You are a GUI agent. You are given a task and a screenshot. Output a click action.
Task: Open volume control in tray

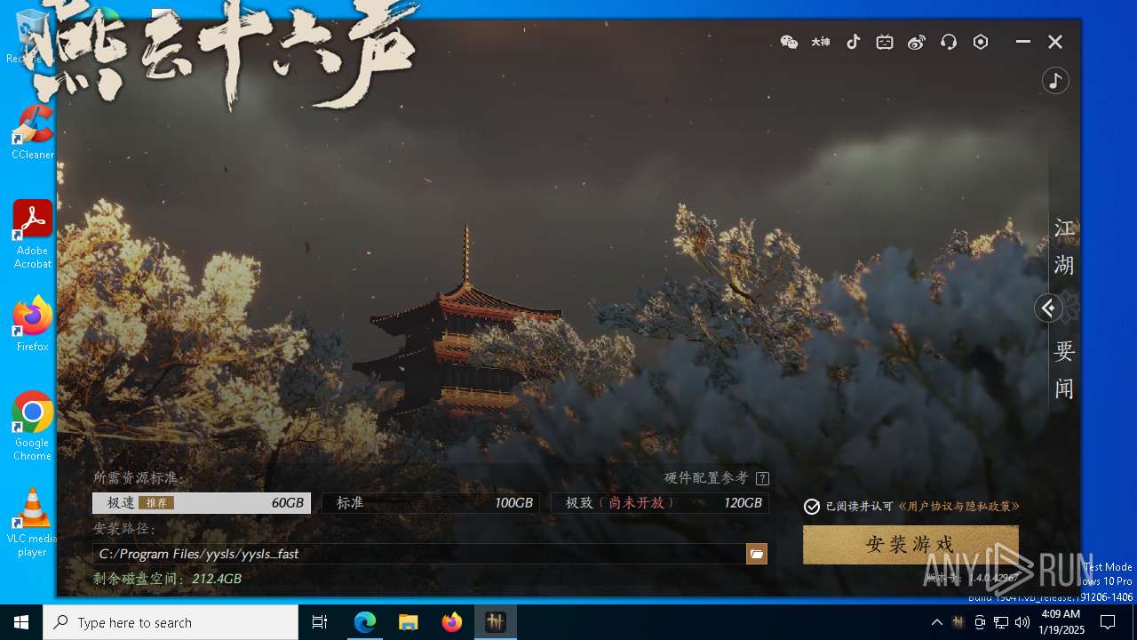[x=1022, y=622]
